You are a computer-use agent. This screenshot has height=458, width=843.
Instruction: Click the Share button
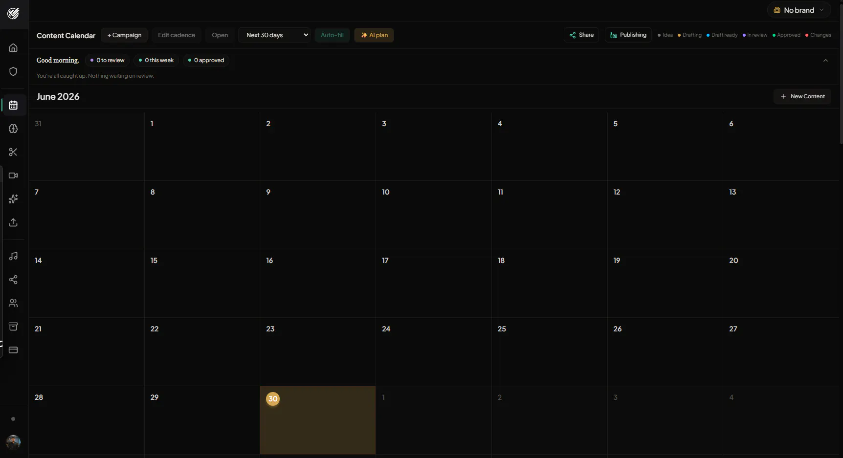[581, 35]
